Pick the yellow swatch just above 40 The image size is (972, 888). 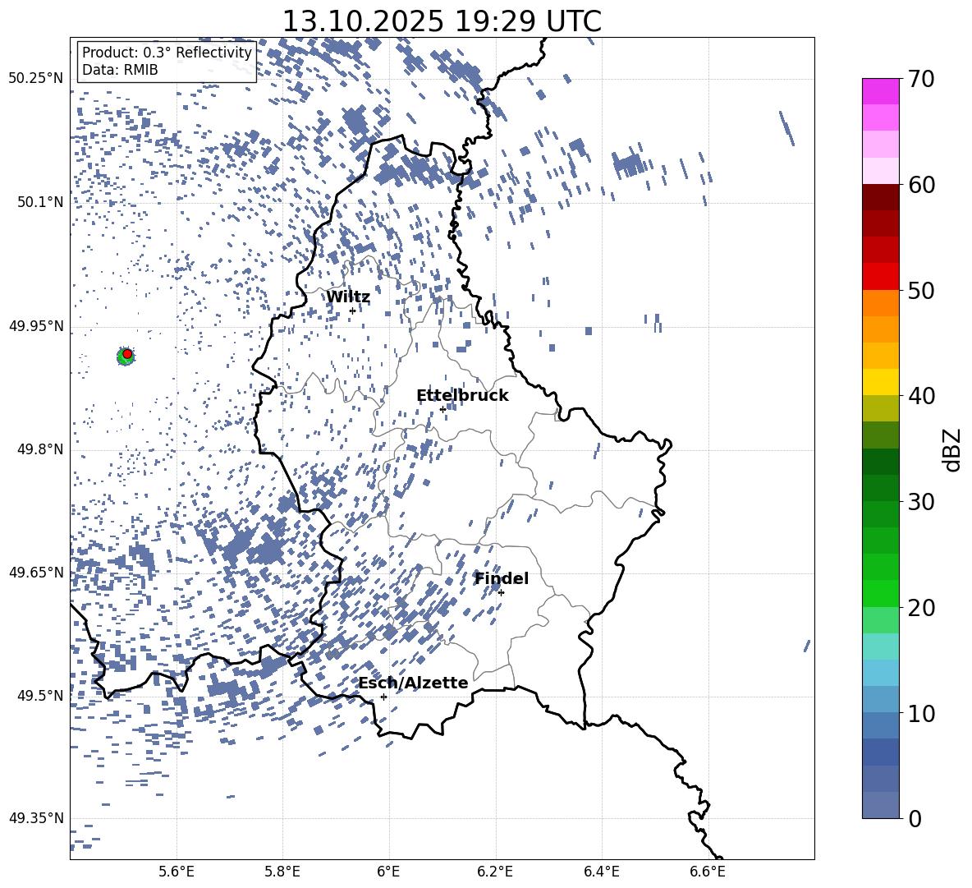coord(880,382)
